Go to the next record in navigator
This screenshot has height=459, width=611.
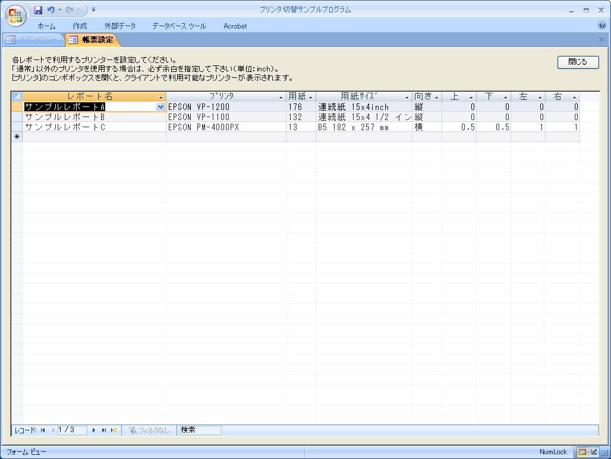(94, 430)
